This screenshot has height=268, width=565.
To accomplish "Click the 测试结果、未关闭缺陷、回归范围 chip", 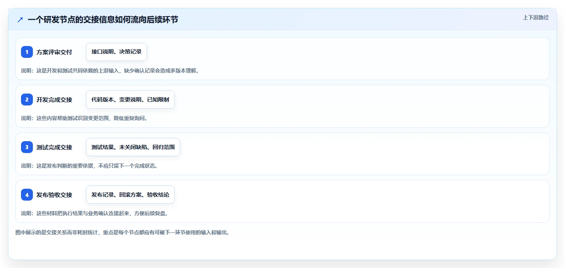I will 133,147.
